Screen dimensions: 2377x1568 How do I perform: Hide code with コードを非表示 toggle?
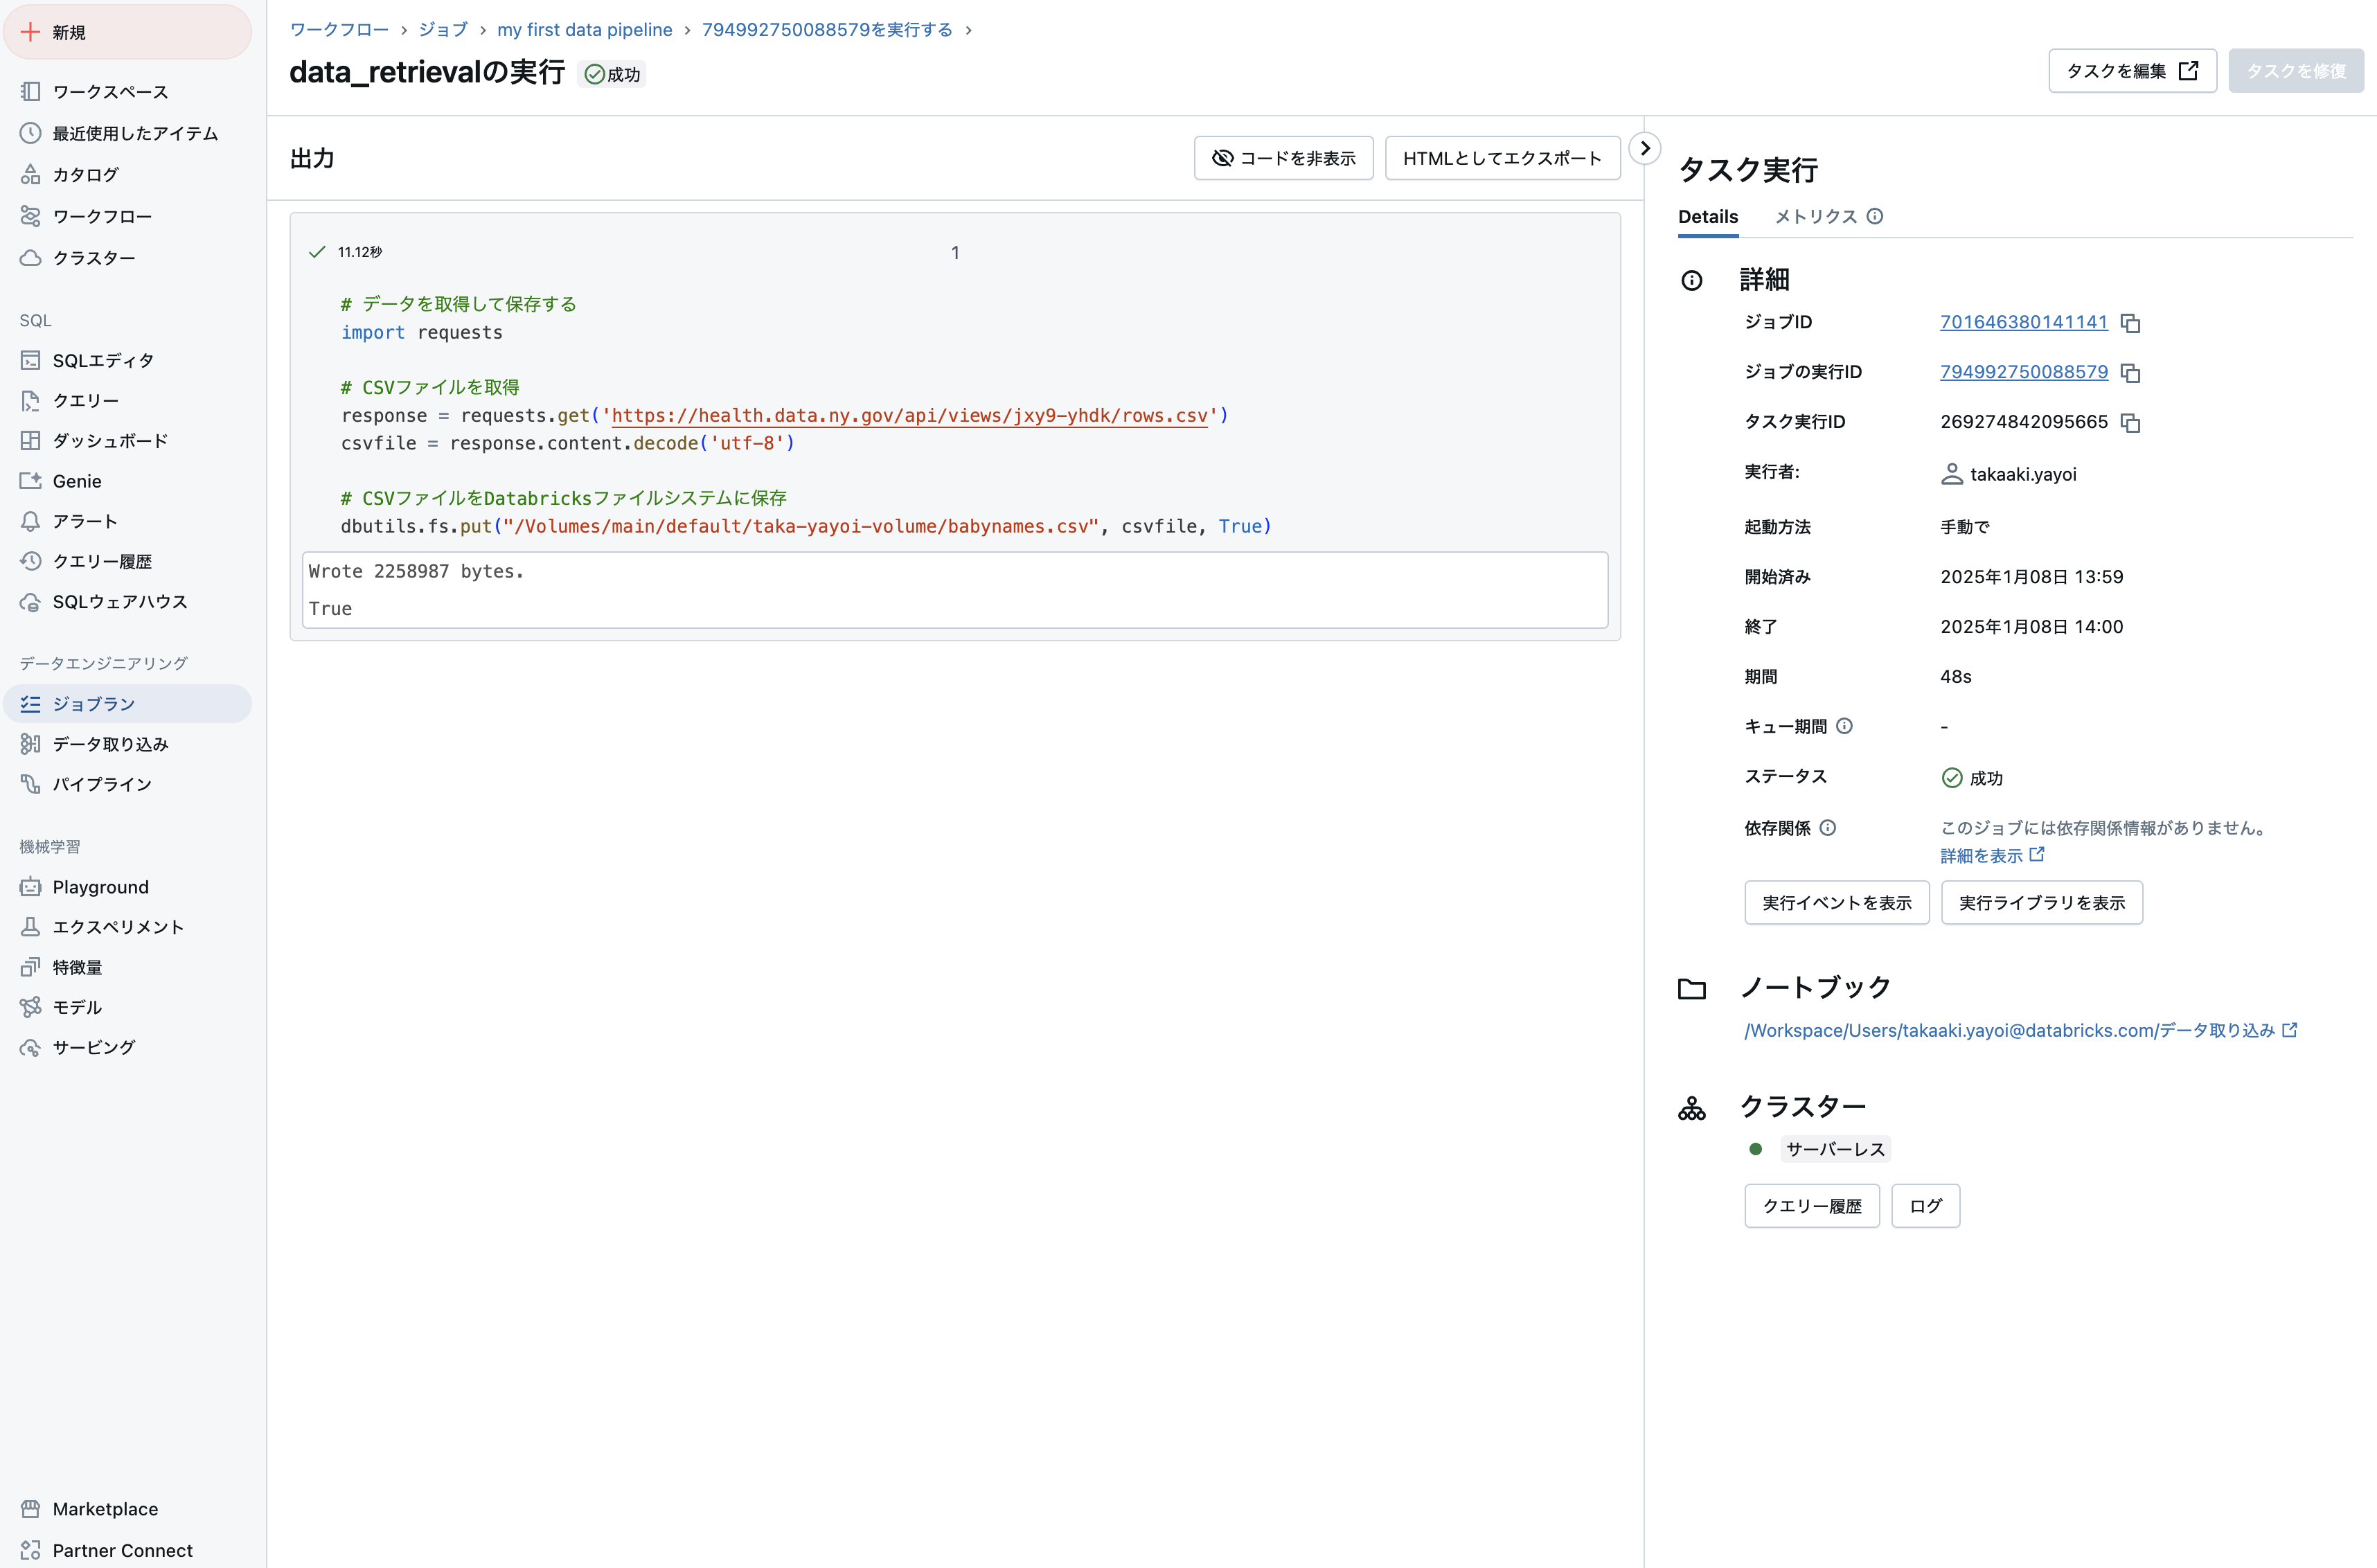(1283, 158)
